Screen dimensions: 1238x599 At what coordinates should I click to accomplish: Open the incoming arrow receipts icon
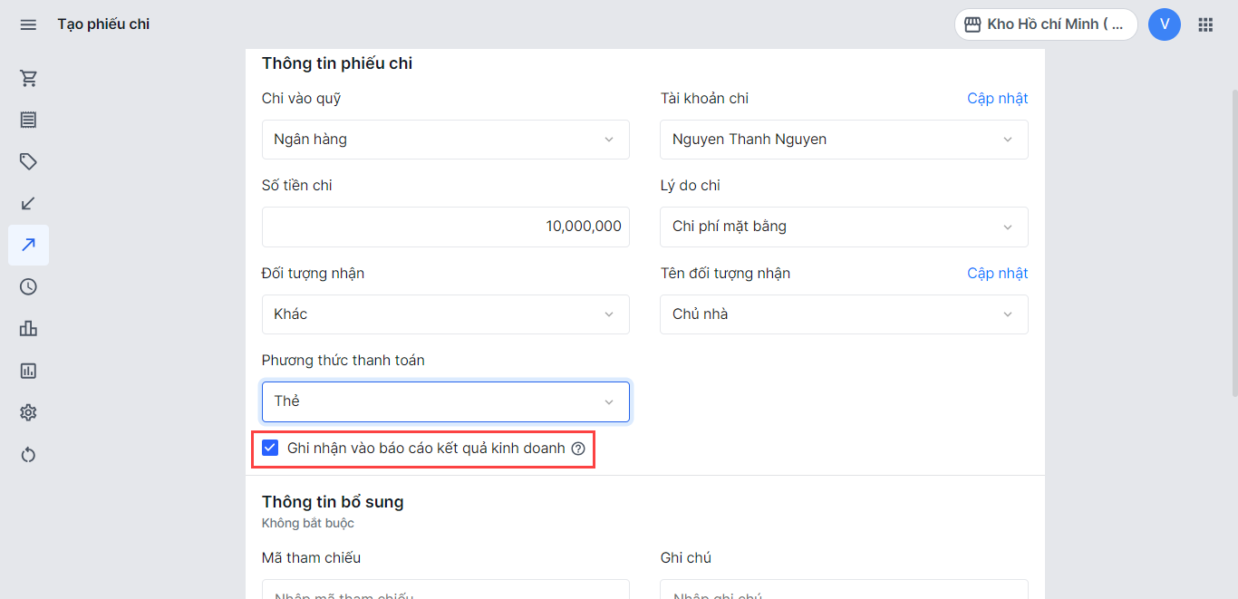28,204
